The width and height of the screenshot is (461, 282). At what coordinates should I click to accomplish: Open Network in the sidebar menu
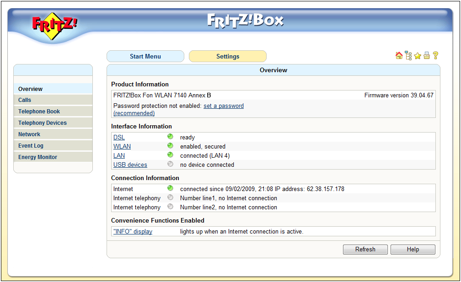pos(53,134)
